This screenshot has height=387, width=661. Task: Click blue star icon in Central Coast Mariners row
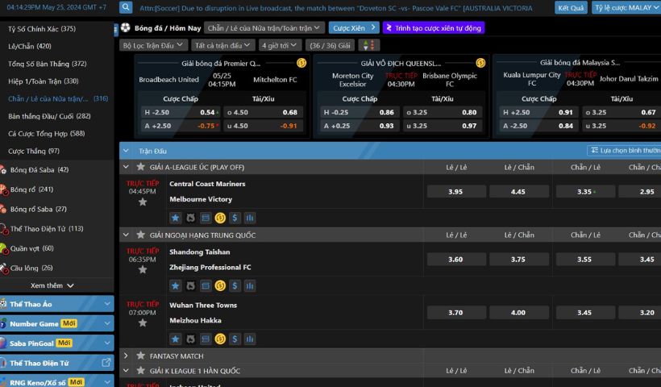176,218
